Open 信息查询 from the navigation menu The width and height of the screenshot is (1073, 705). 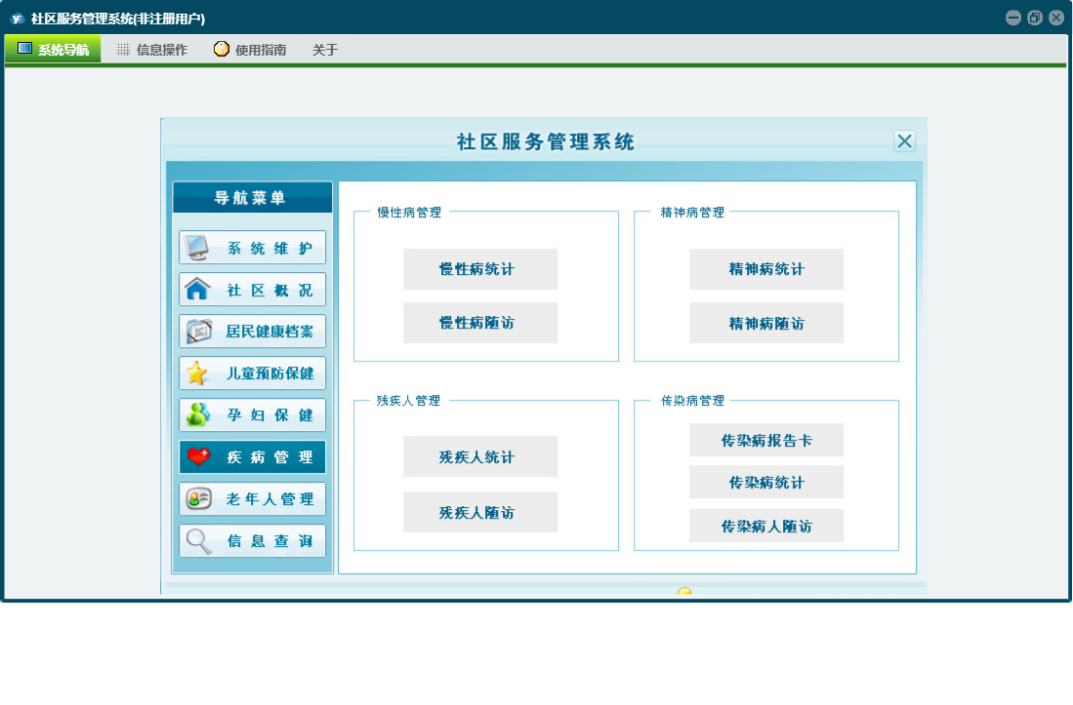(253, 540)
